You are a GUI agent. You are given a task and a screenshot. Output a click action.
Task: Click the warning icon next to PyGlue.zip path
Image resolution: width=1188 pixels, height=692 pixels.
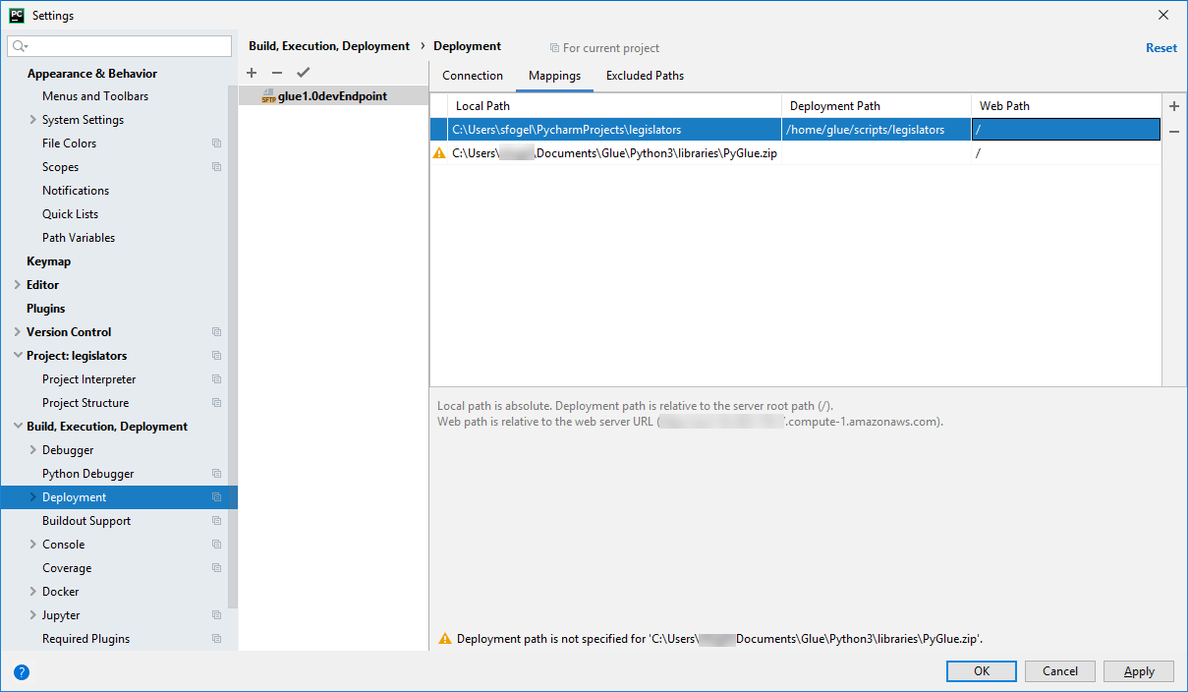[438, 152]
